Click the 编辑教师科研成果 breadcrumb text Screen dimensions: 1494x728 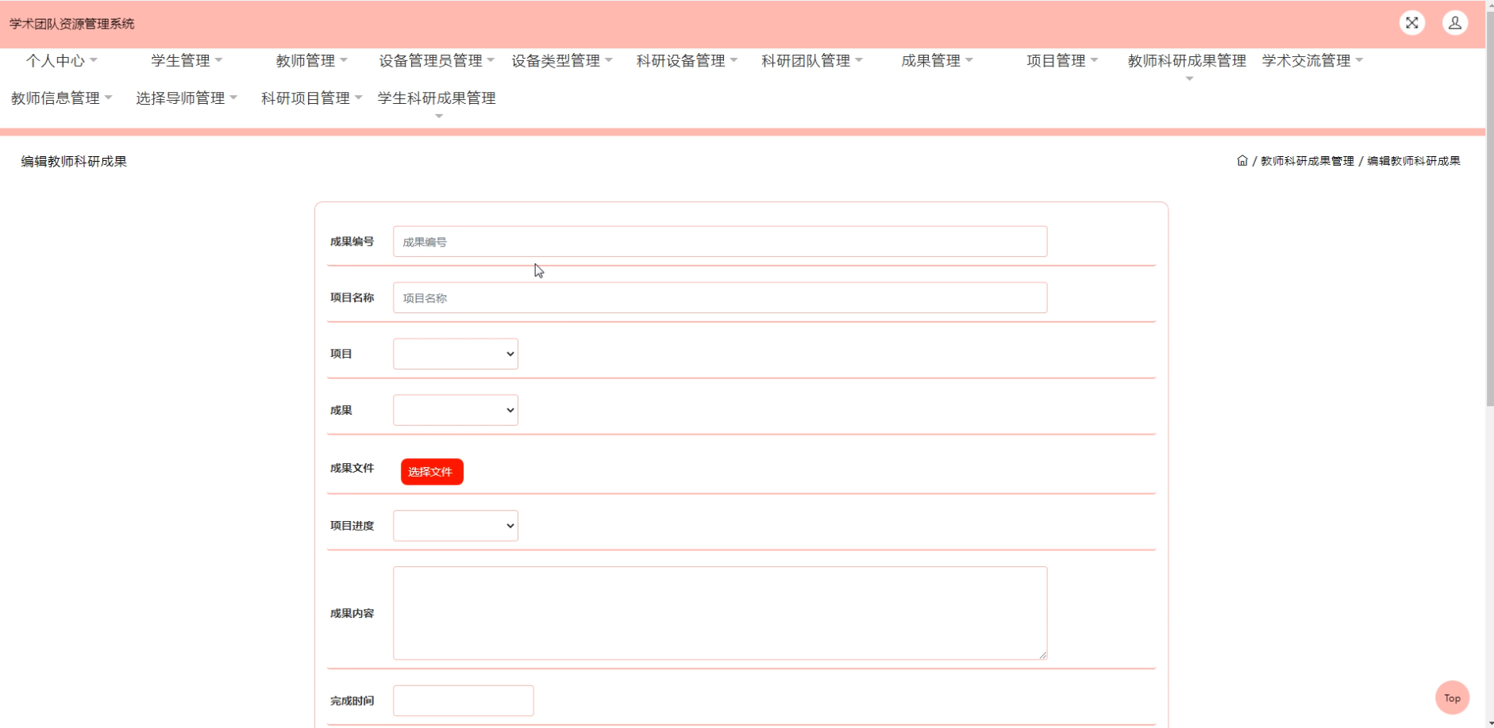[x=1413, y=161]
